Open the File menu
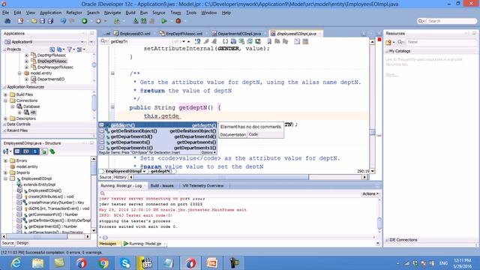480x270 pixels. (5, 13)
